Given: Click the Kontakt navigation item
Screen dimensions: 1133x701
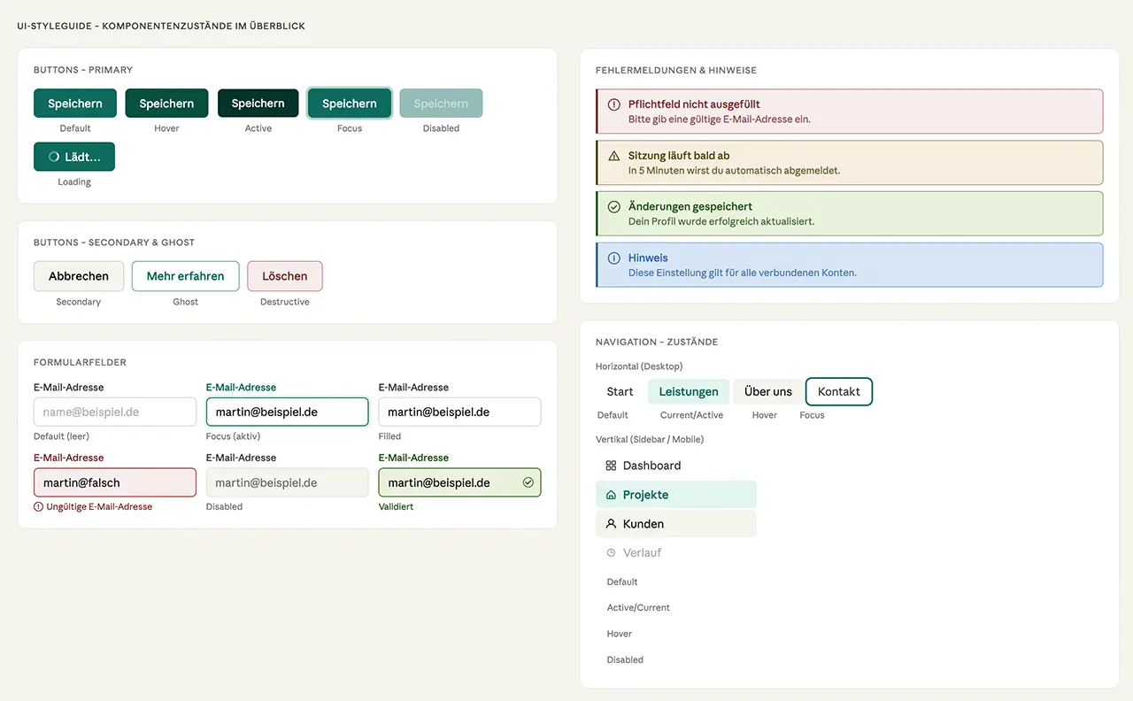Looking at the screenshot, I should [838, 391].
